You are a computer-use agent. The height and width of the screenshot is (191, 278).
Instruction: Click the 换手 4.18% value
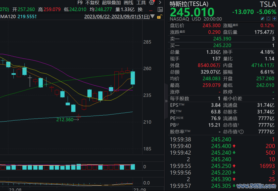coord(267,52)
